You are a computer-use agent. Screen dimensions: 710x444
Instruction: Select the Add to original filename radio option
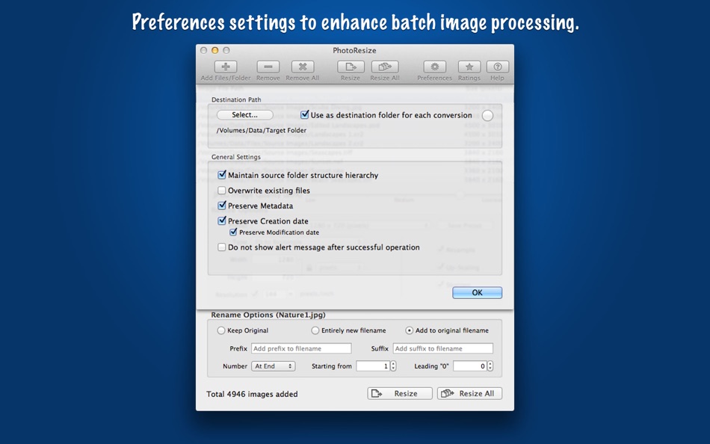pos(410,330)
